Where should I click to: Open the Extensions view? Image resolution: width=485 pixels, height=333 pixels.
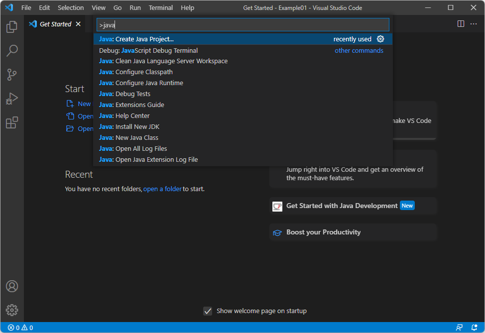12,123
